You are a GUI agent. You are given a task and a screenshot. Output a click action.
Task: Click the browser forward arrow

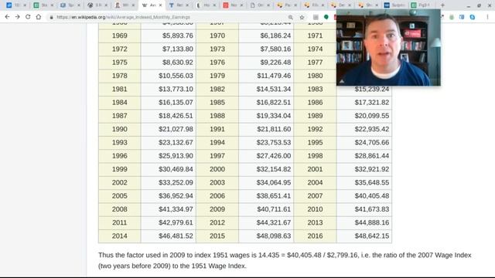click(17, 17)
